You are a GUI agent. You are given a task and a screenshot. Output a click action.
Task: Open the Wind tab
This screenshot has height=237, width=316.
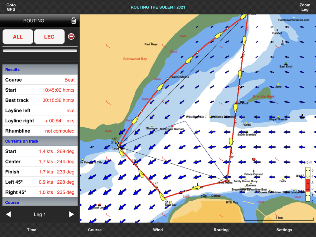pos(158,230)
